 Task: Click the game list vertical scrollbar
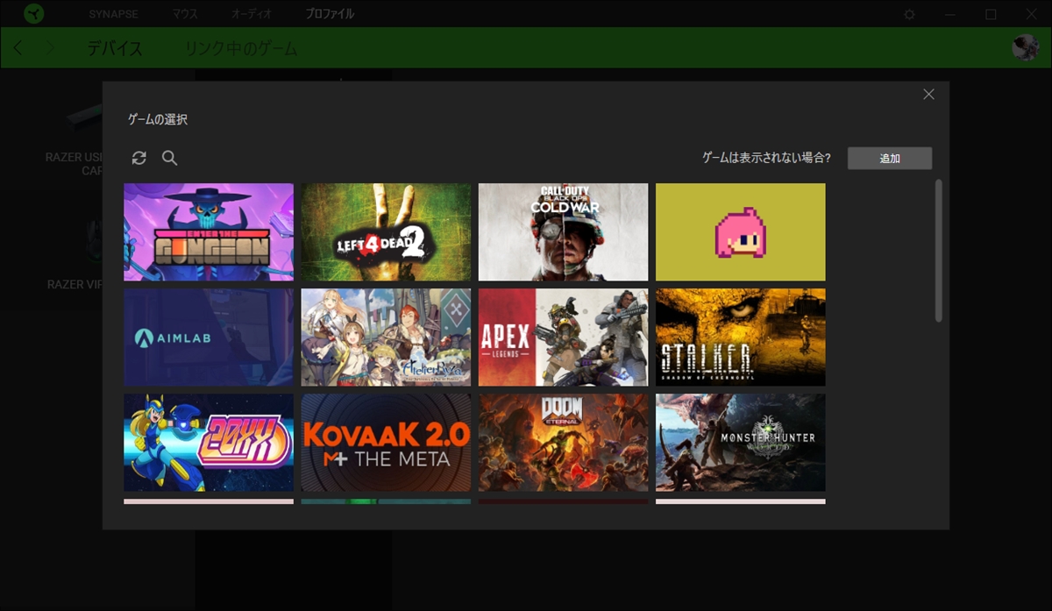[939, 251]
